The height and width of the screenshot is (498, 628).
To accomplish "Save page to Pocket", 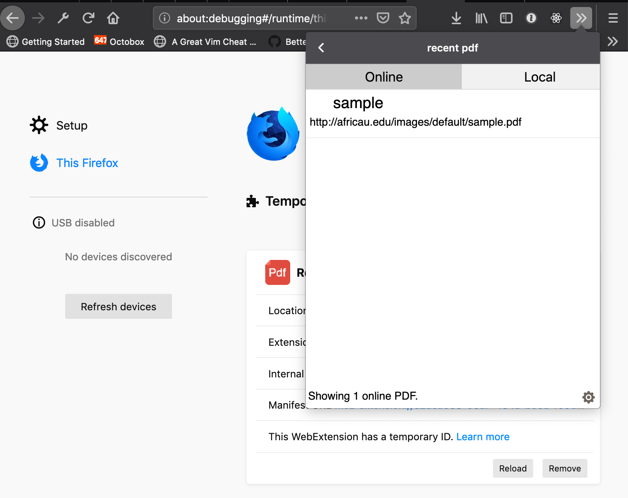I will 383,18.
